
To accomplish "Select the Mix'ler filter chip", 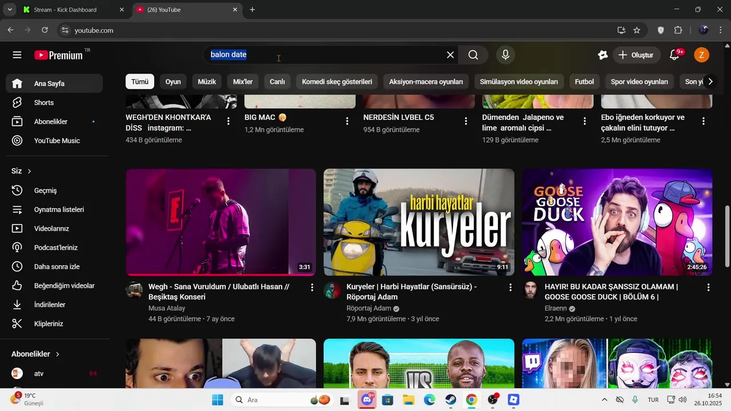I will click(x=243, y=82).
